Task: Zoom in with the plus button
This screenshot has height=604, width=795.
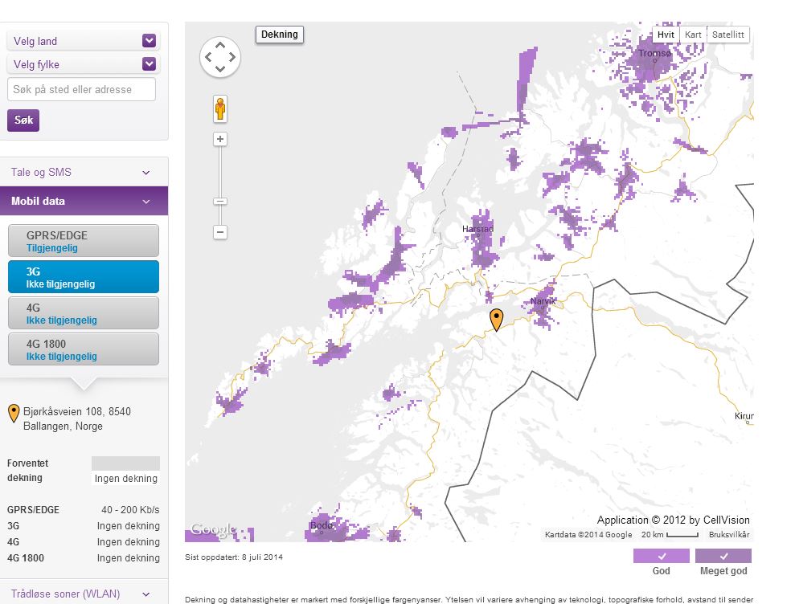Action: coord(220,139)
